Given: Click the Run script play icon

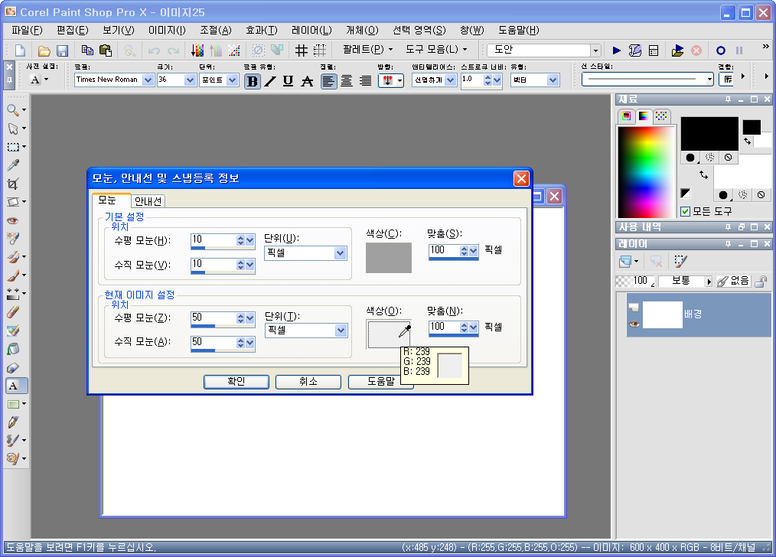Looking at the screenshot, I should click(617, 50).
